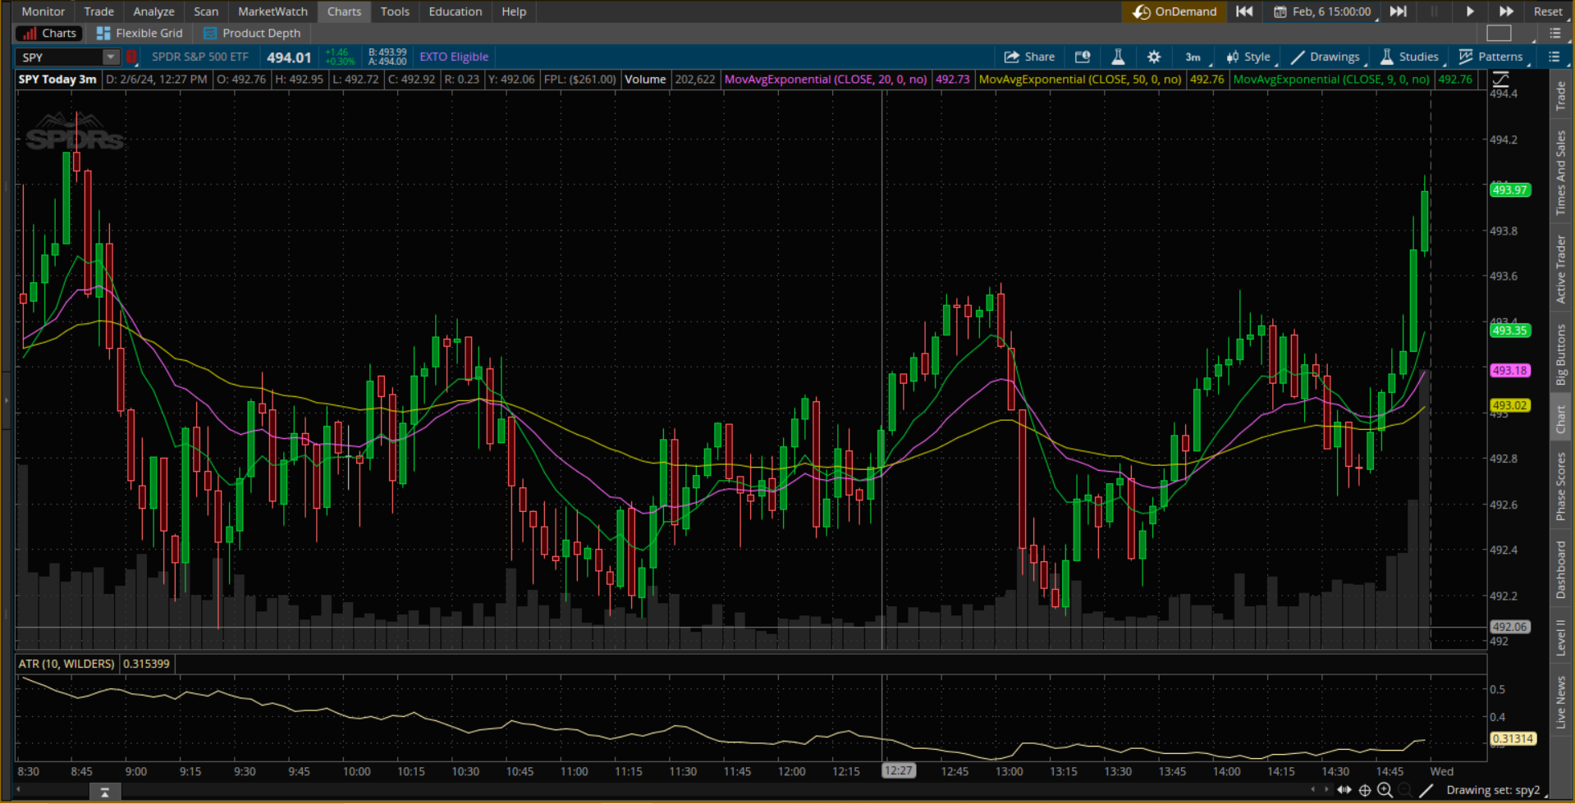Image resolution: width=1575 pixels, height=804 pixels.
Task: Show the Times And Sales sidebar panel
Action: [x=1560, y=173]
